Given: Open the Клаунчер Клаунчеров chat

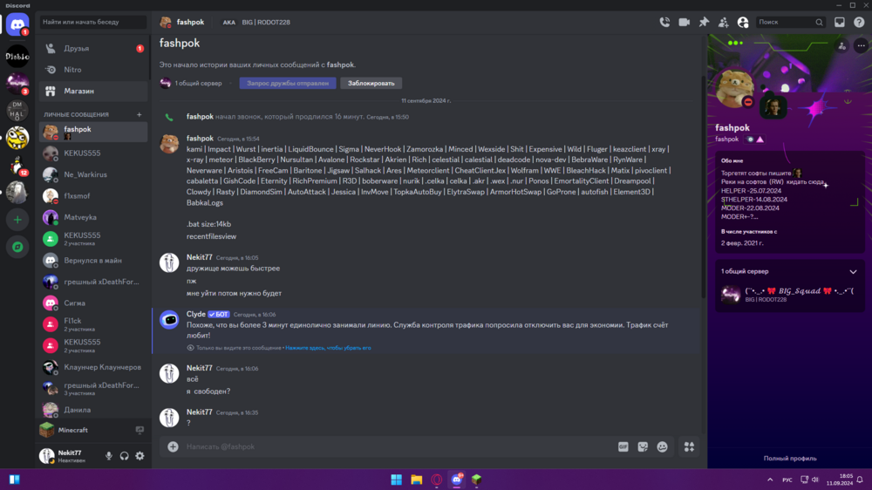Looking at the screenshot, I should point(93,367).
